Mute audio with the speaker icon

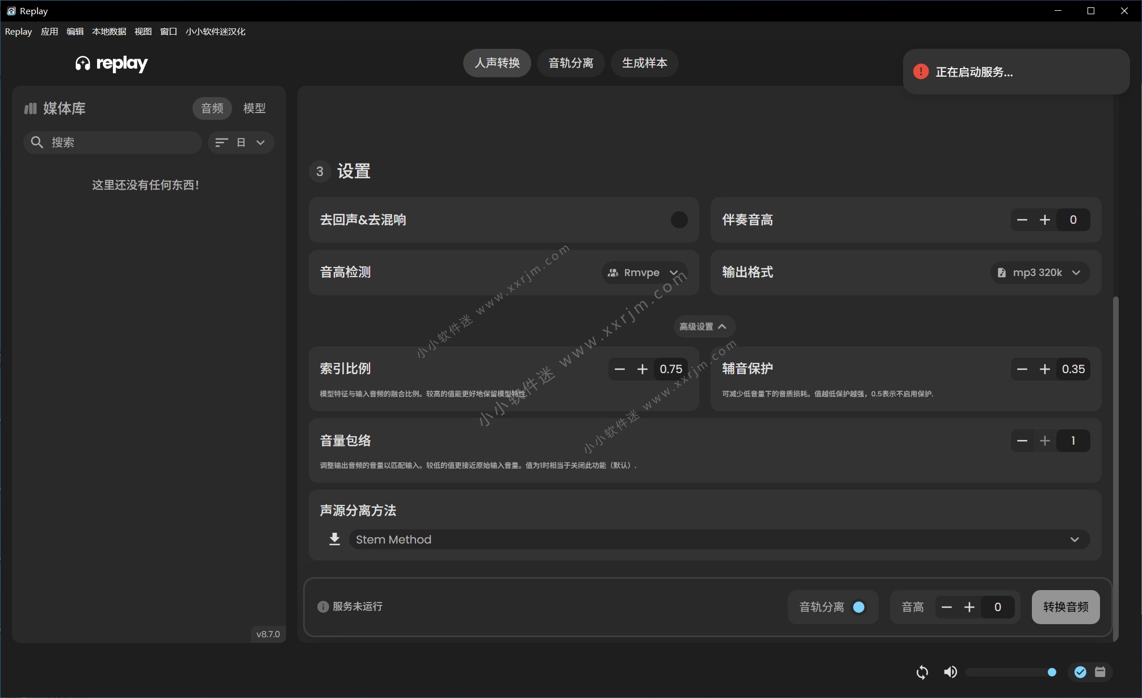[950, 672]
